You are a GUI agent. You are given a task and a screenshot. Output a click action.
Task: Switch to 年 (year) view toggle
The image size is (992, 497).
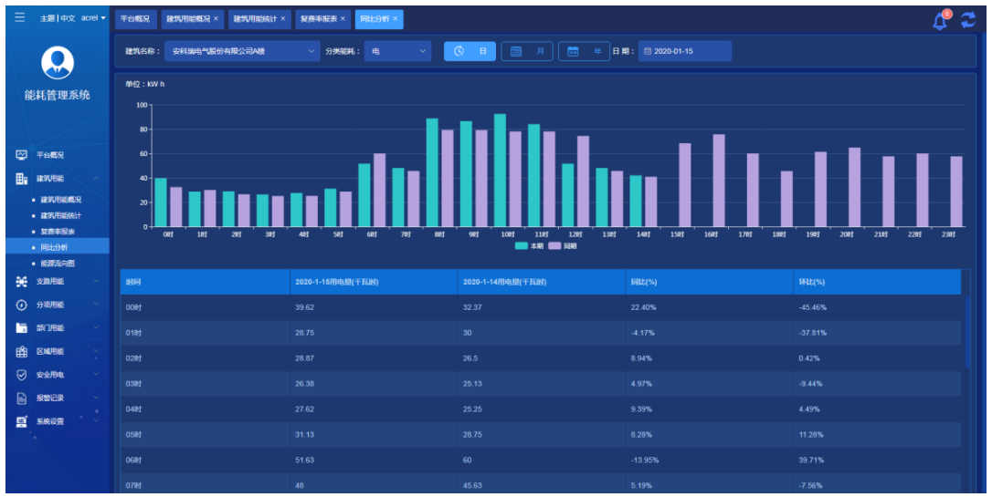(x=584, y=51)
